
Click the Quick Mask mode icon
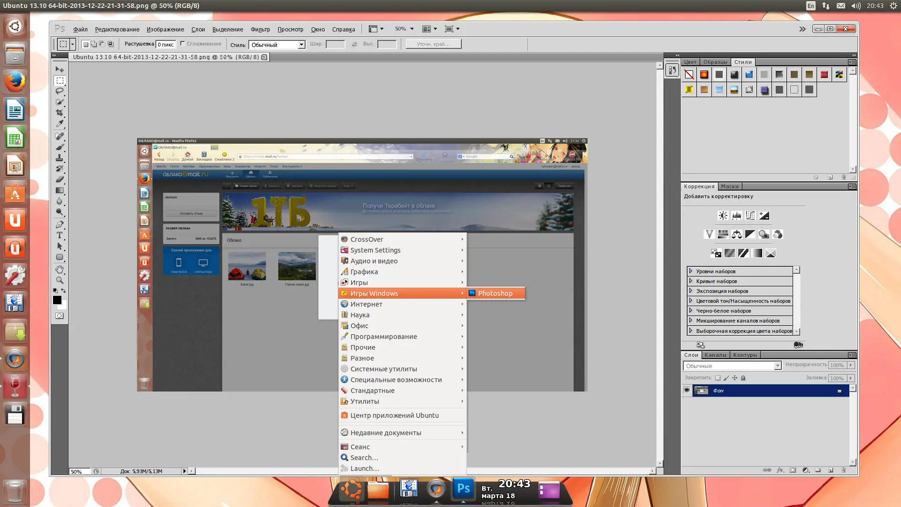[x=60, y=316]
